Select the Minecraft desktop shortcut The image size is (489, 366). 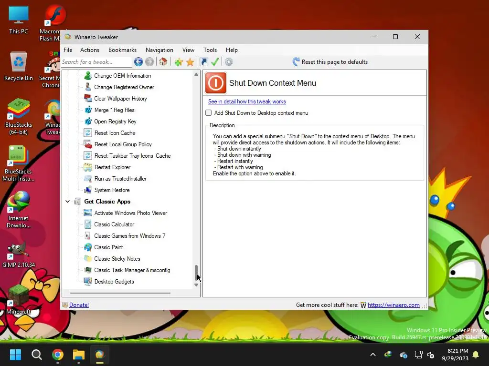pyautogui.click(x=19, y=300)
